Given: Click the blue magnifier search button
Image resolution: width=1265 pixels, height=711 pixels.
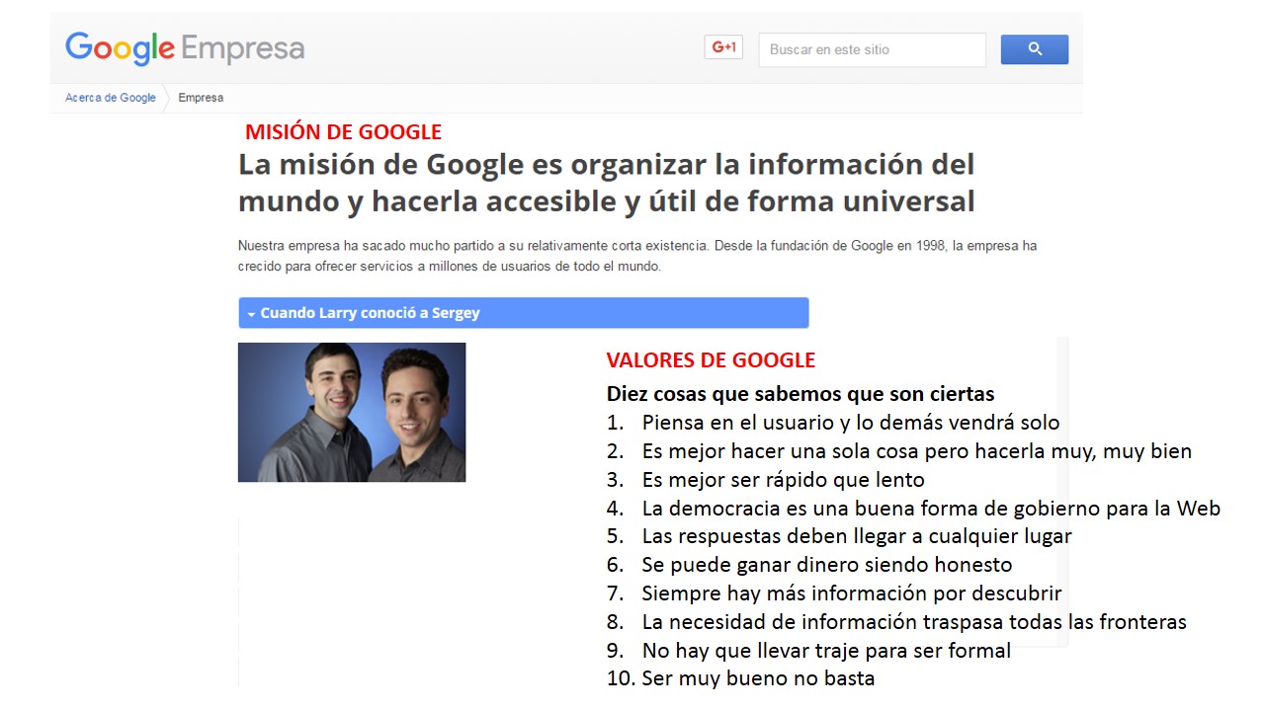Looking at the screenshot, I should pyautogui.click(x=1035, y=49).
